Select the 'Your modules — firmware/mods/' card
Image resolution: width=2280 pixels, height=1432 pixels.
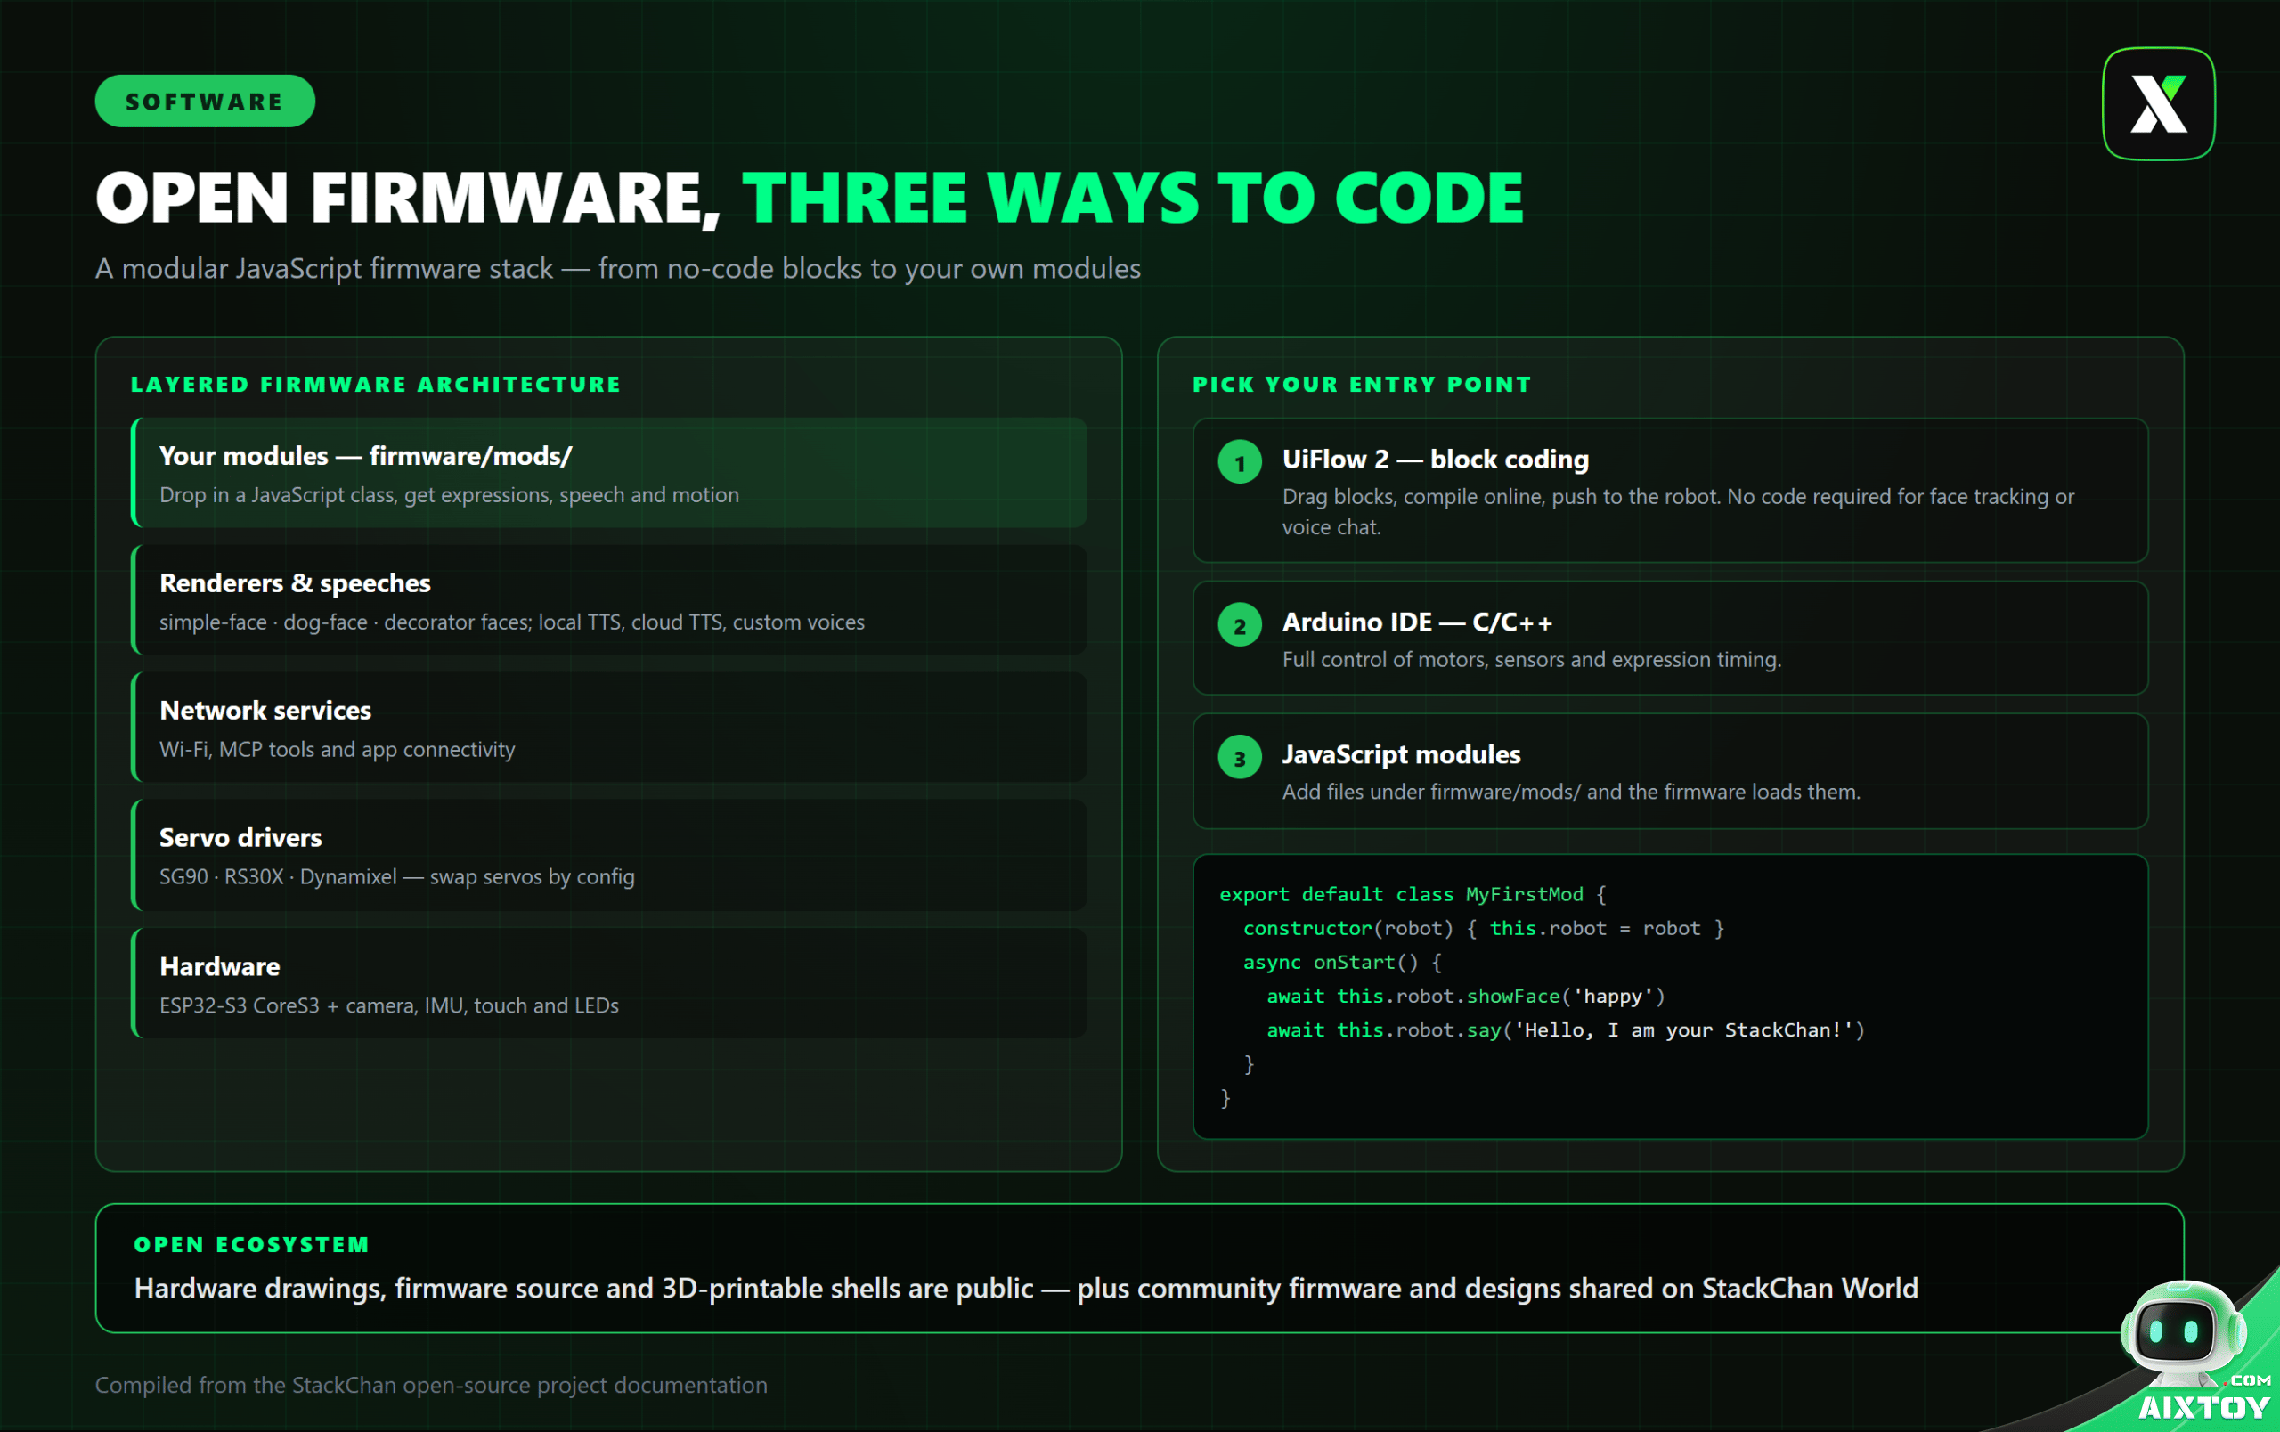click(609, 472)
